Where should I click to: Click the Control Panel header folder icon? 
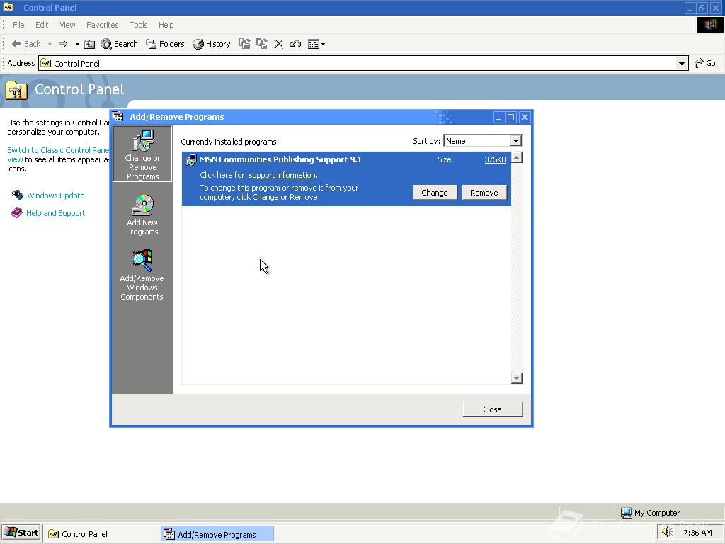[x=16, y=90]
